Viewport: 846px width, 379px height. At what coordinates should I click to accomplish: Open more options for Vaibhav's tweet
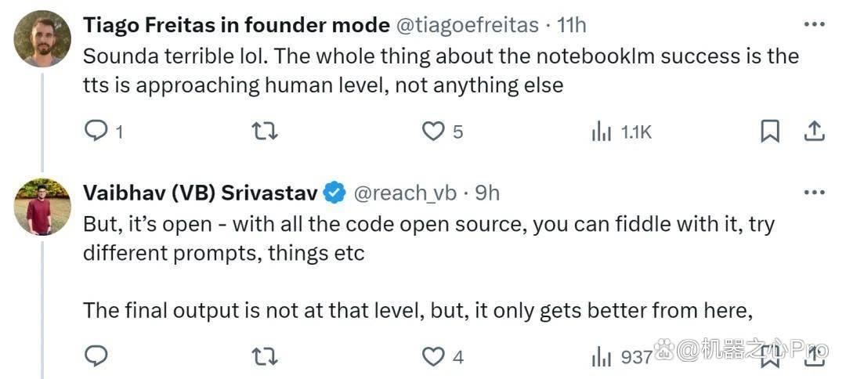(x=815, y=193)
